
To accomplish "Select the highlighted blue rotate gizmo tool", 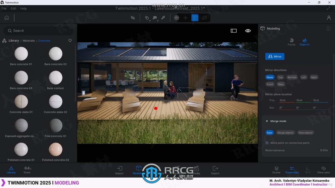I will [x=195, y=18].
